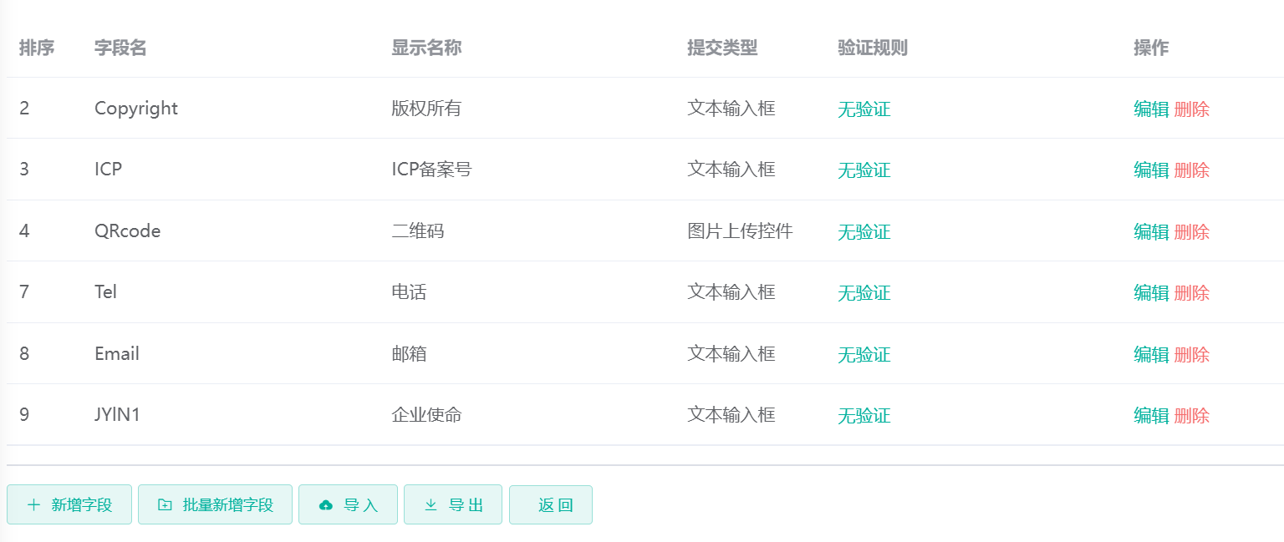Click the folder icon on 批量新增字段 button
1284x542 pixels.
[164, 504]
